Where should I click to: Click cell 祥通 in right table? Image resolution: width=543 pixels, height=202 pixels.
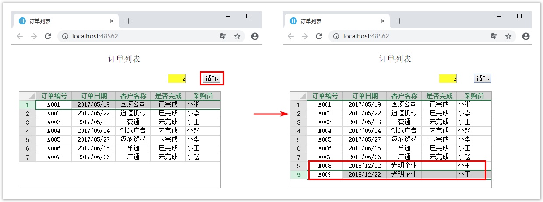[404, 148]
